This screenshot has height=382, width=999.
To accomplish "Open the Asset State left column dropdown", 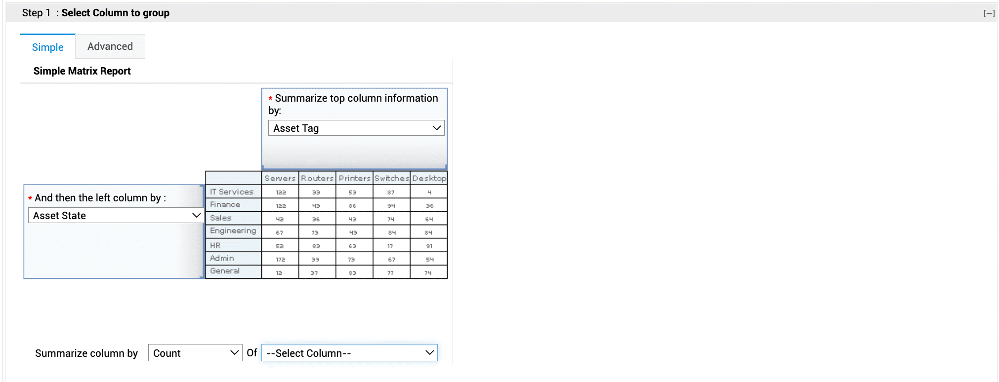I will [x=116, y=216].
